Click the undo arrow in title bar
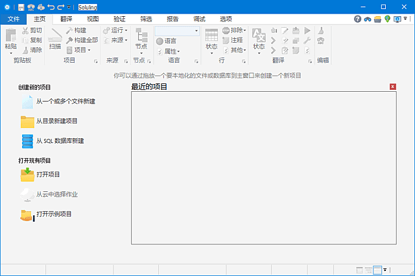415x276 pixels. coord(51,7)
